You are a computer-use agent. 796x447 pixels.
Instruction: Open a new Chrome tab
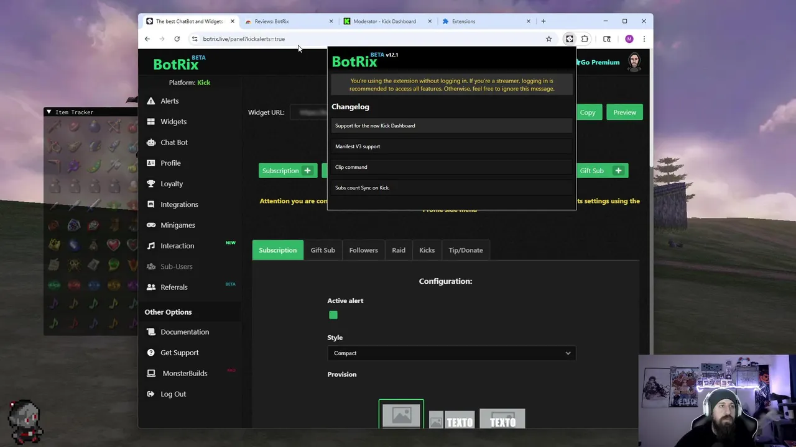543,21
